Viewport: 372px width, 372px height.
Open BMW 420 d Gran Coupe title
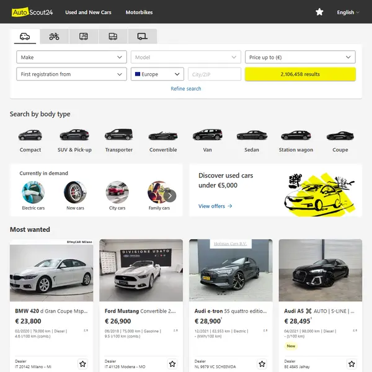pos(51,311)
